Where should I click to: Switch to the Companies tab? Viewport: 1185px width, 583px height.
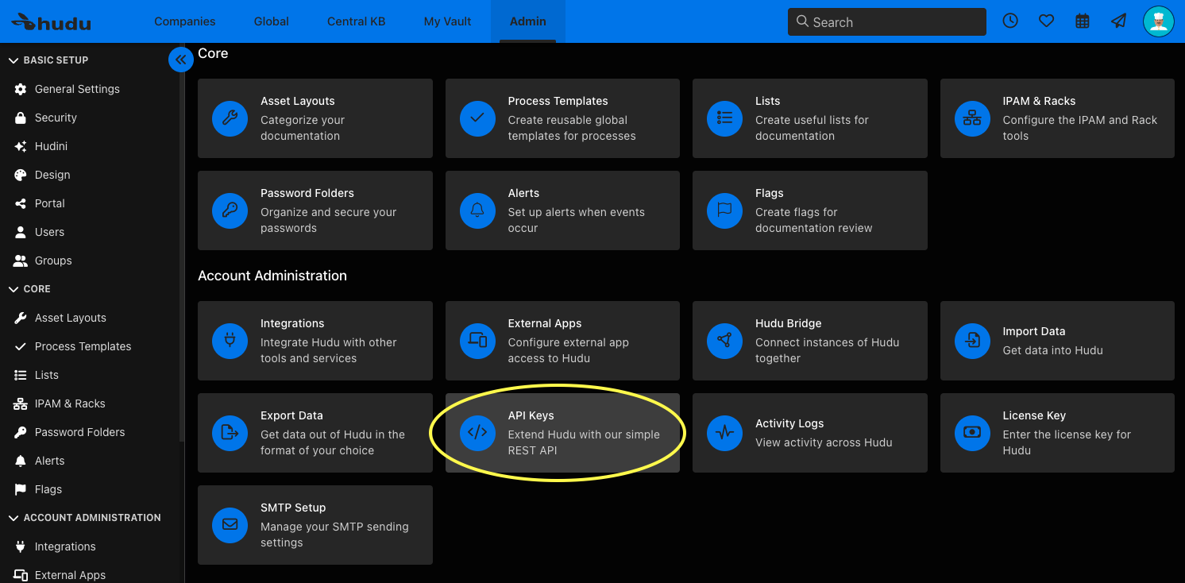(x=185, y=21)
